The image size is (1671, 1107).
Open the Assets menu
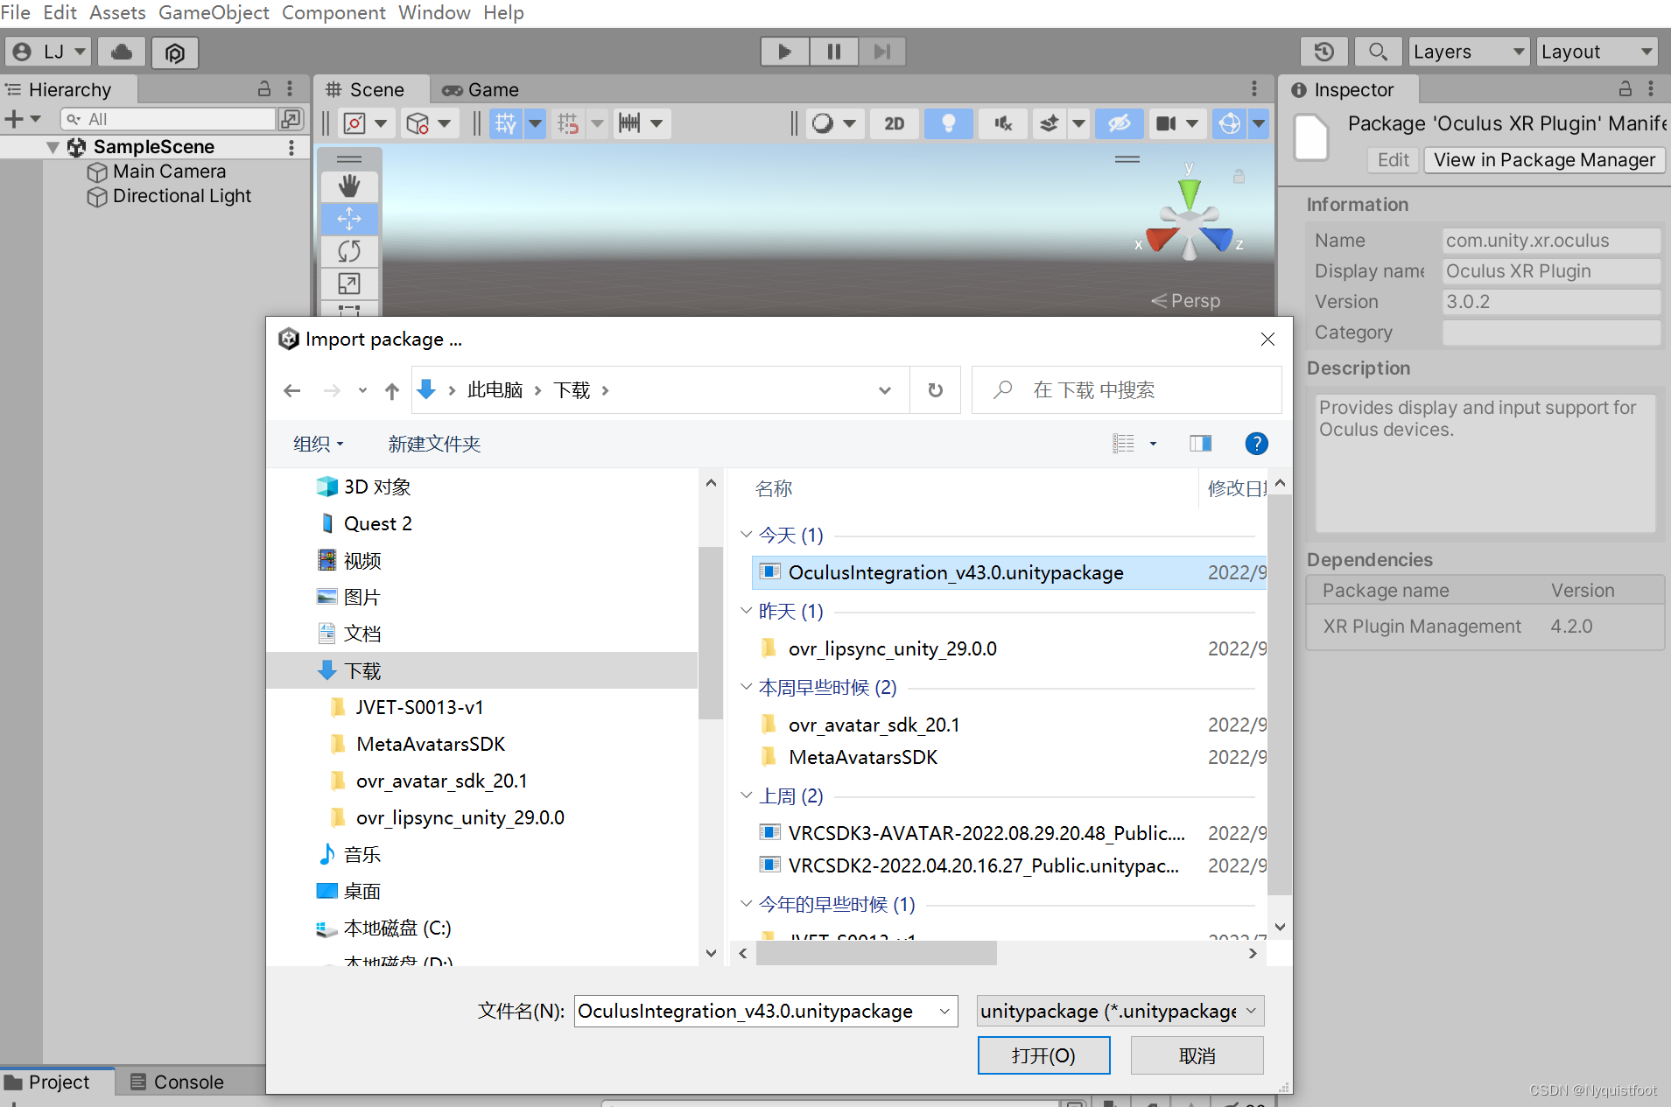[117, 12]
